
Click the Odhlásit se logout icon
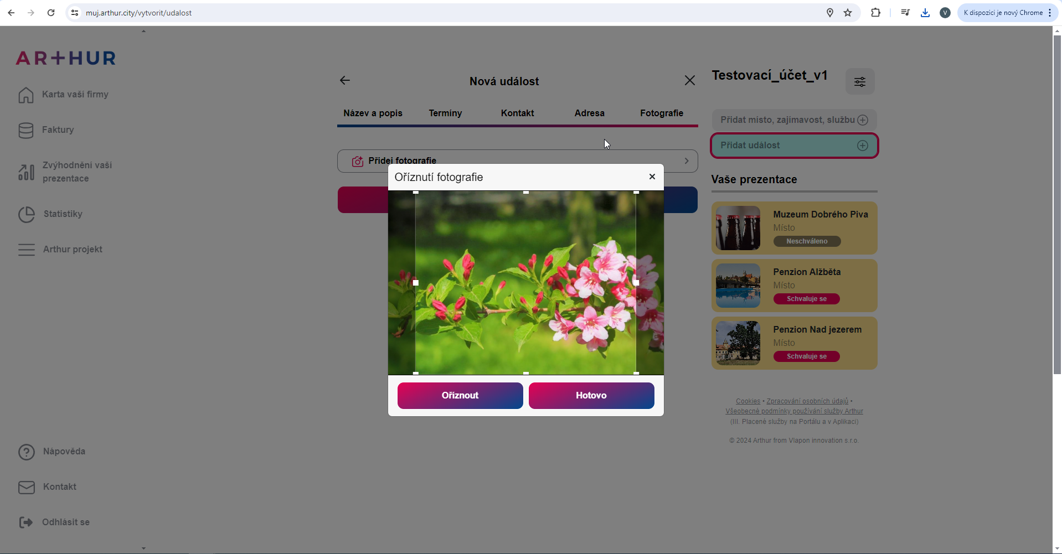click(x=26, y=522)
